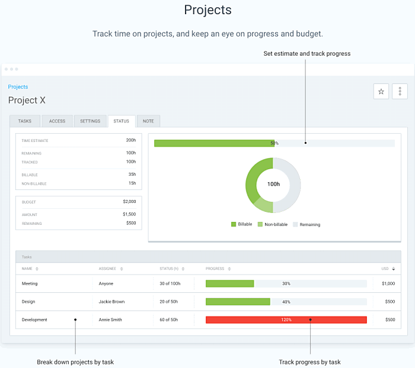
Task: Click the red Development 120% progress bar
Action: (x=286, y=319)
